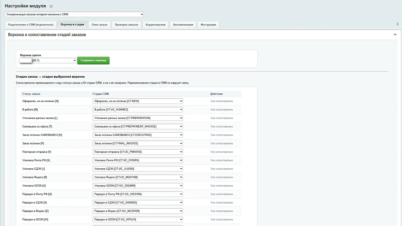Open stage dropdown for Самовывоз из офиса
Viewport: 402px width, 226px height.
click(138, 127)
